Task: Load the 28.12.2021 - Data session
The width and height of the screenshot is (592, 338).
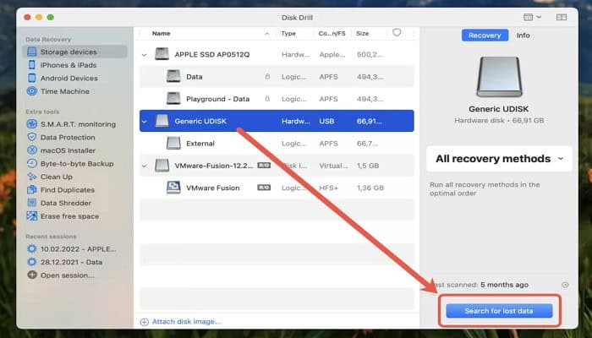Action: 71,263
